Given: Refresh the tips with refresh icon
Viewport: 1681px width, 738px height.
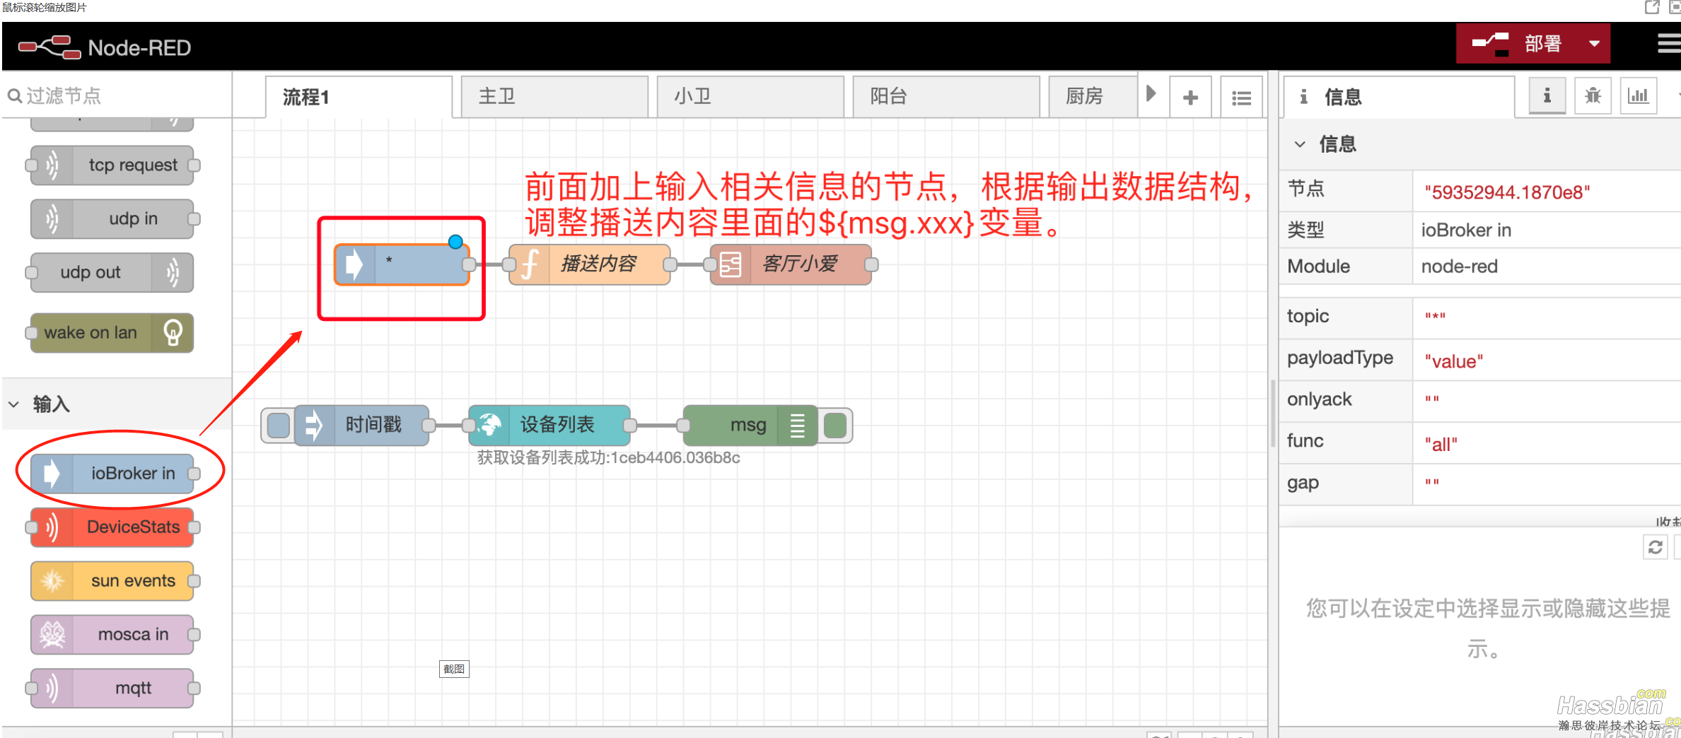Looking at the screenshot, I should [x=1656, y=548].
